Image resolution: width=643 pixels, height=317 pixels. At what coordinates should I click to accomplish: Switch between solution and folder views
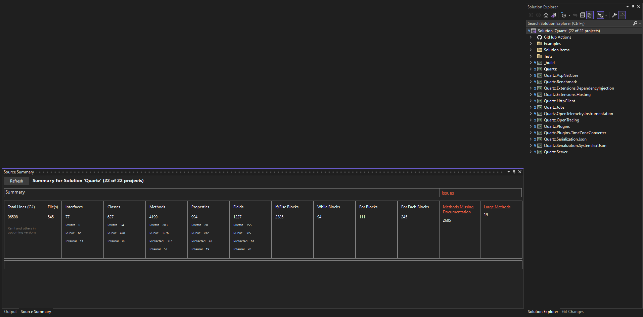[553, 15]
